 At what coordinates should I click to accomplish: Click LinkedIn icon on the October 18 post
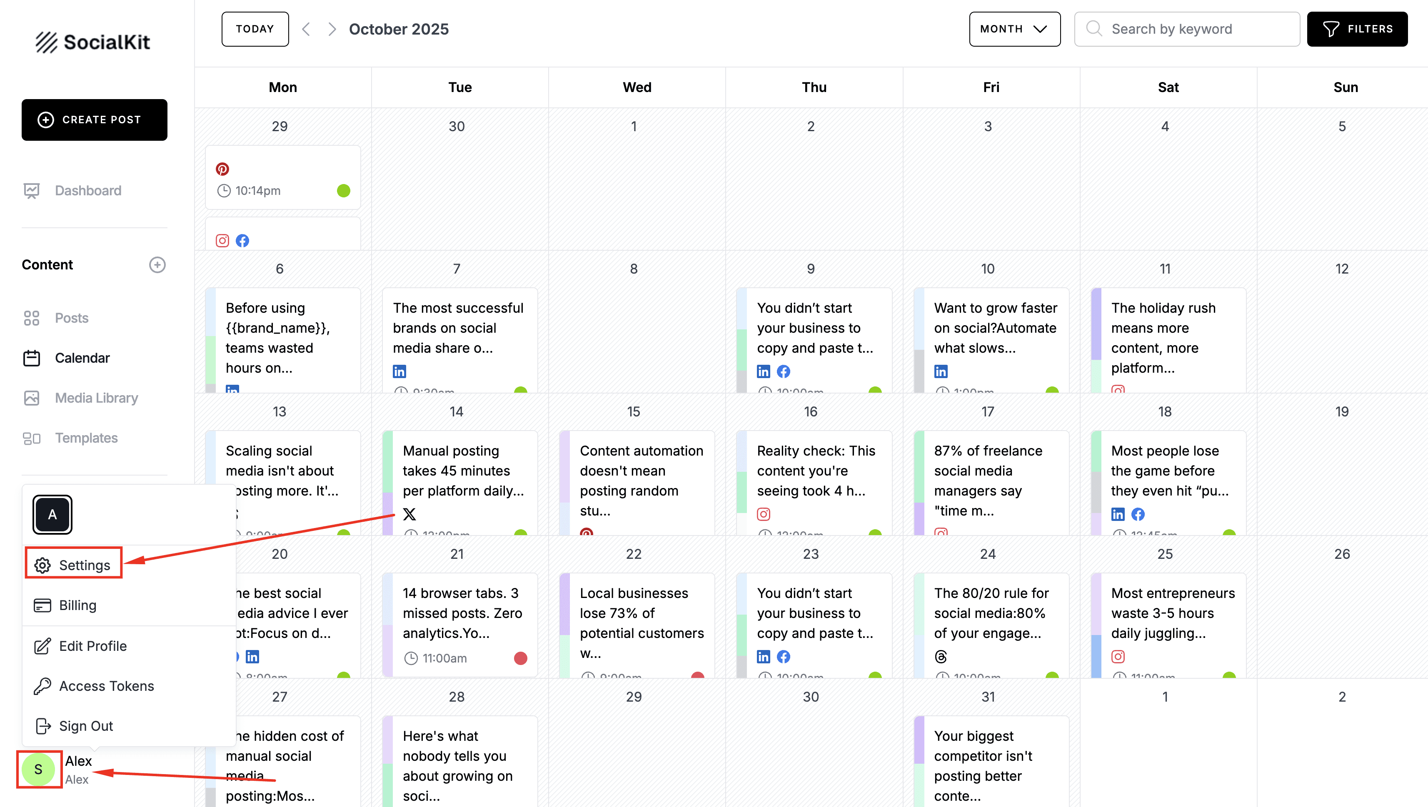[x=1118, y=514]
